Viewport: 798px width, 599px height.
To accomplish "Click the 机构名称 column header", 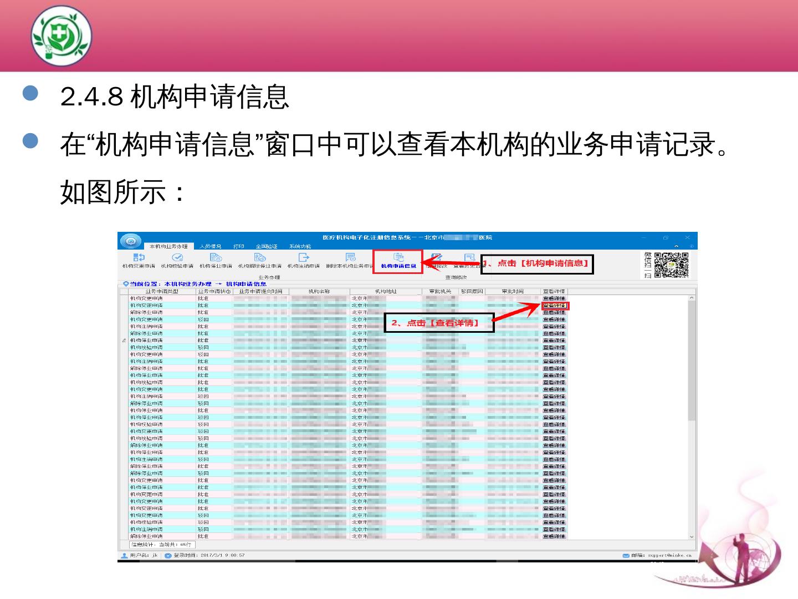I will [319, 291].
